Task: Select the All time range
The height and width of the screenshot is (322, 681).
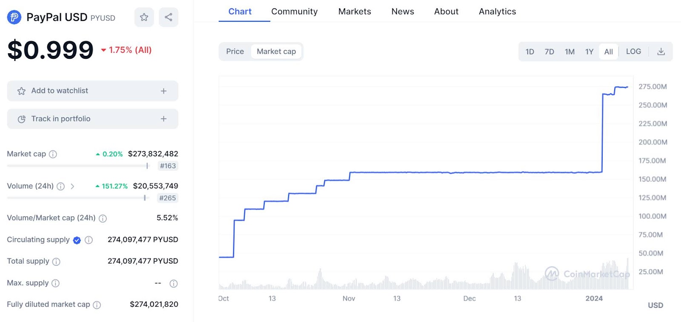Action: coord(609,52)
